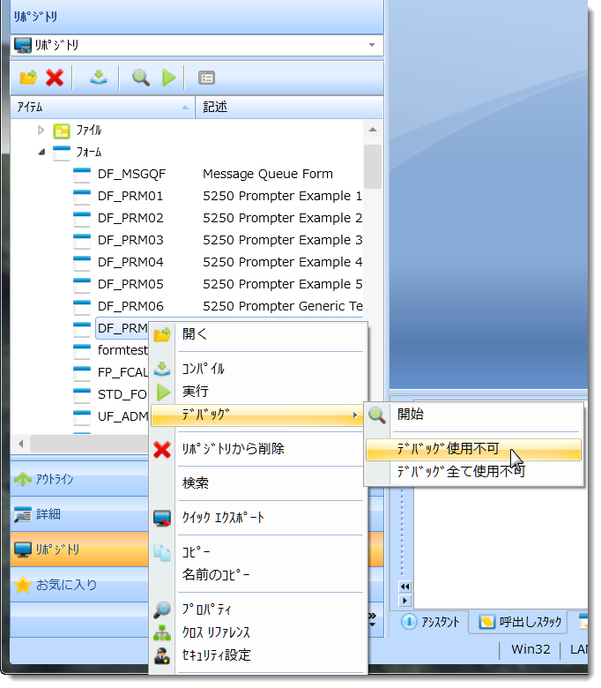
Task: Select the DF_PRM03 form item
Action: click(x=130, y=240)
